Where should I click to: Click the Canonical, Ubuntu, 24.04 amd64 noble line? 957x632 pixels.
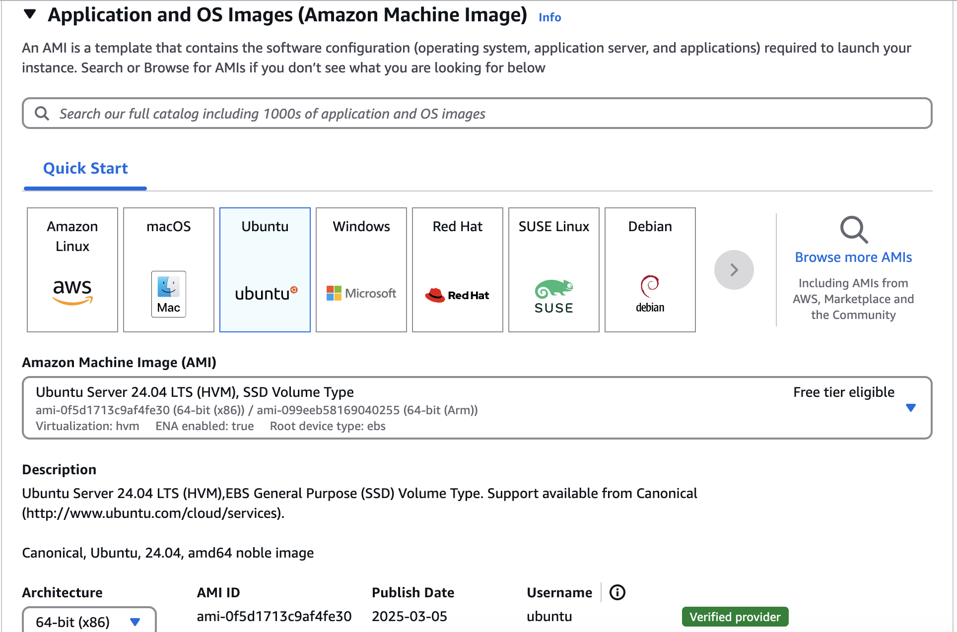point(168,553)
